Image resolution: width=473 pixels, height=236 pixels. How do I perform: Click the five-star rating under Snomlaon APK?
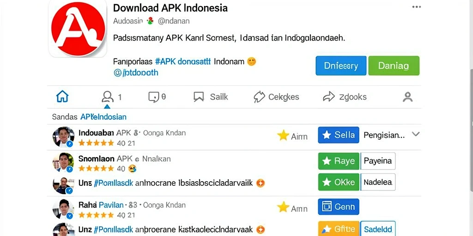coord(96,169)
